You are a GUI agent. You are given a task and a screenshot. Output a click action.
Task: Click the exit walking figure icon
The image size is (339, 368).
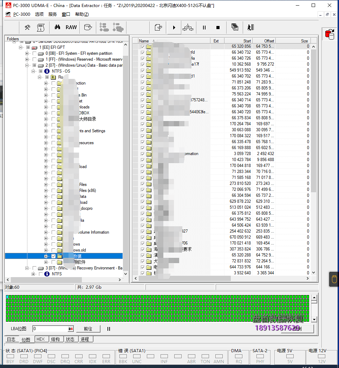pos(250,27)
